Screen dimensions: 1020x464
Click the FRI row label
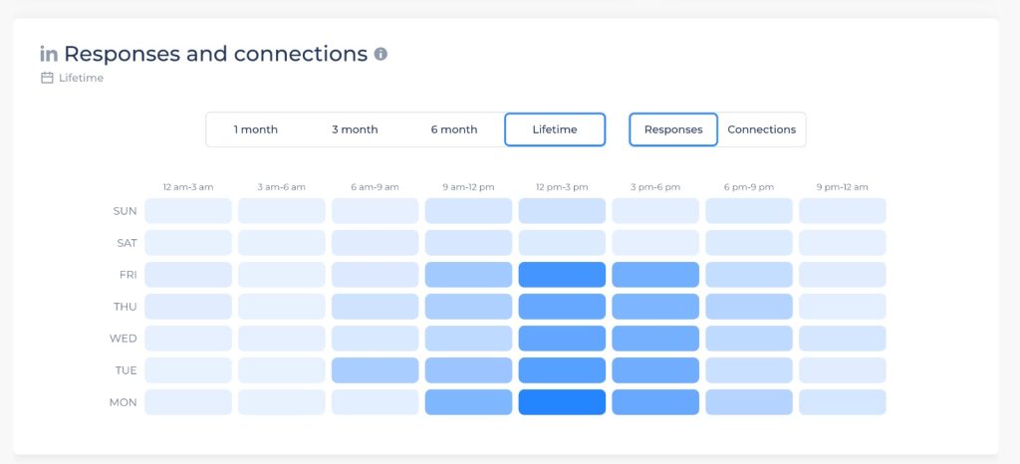128,275
